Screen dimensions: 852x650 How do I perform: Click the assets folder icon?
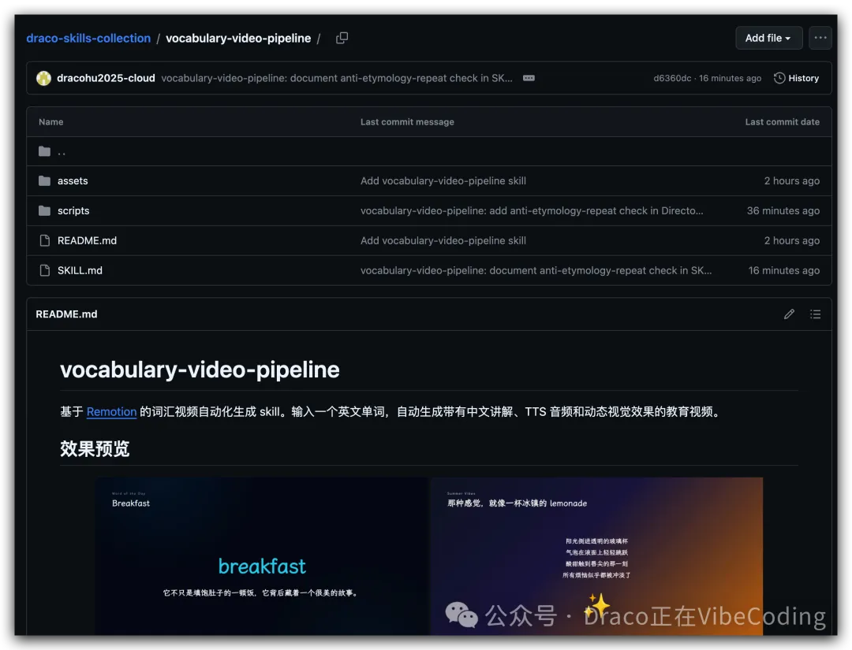point(44,181)
